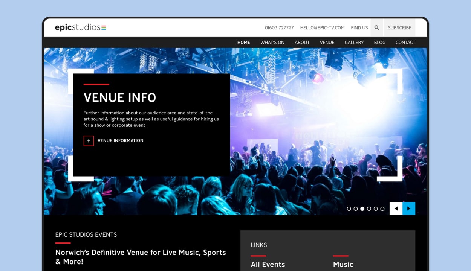Select the fourth carousel dot

point(369,209)
